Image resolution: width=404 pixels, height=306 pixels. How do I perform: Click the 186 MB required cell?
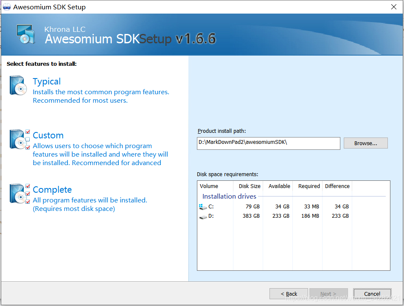point(310,216)
